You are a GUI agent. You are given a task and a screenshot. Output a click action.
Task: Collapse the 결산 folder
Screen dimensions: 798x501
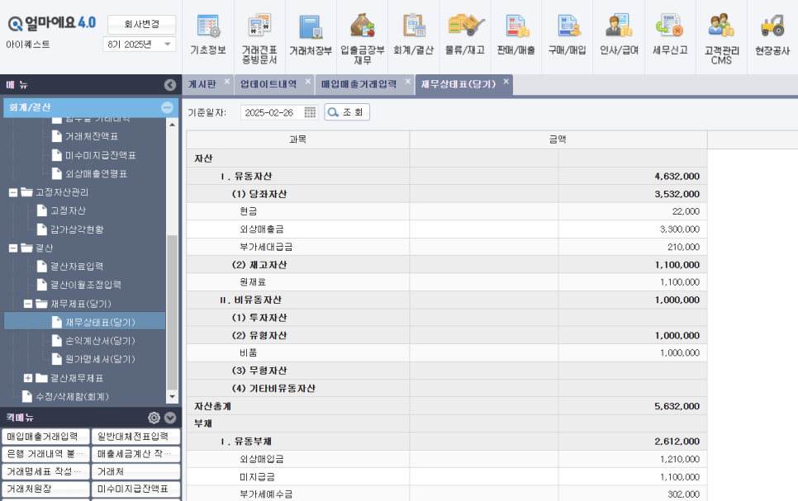[13, 248]
